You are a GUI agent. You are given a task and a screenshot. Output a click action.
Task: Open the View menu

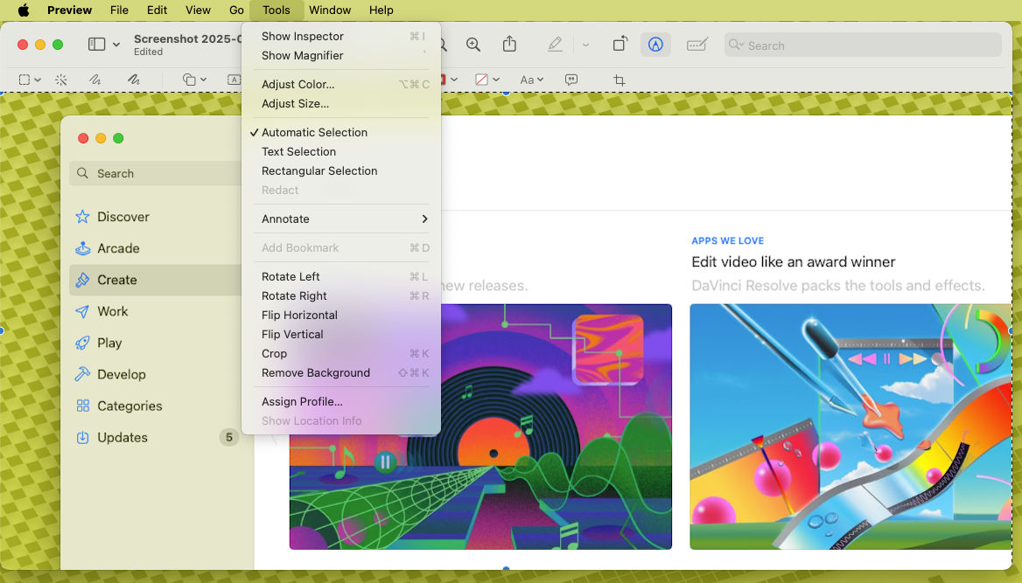[198, 10]
